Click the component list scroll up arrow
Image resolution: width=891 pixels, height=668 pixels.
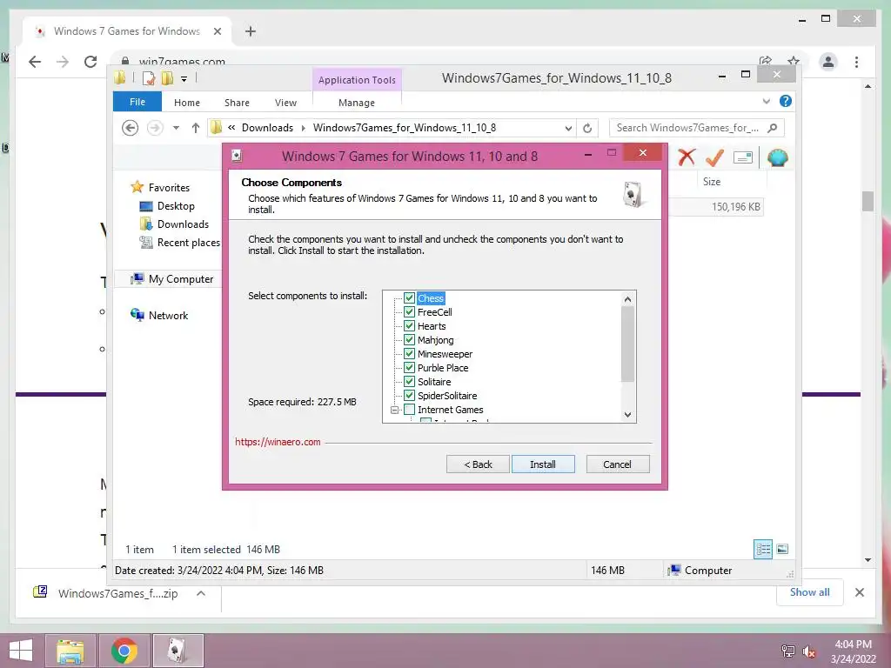tap(627, 299)
